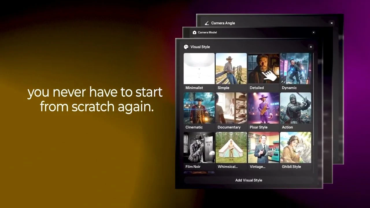Click the Camera Angle icon
Viewport: 370px width, 208px height.
(x=207, y=23)
